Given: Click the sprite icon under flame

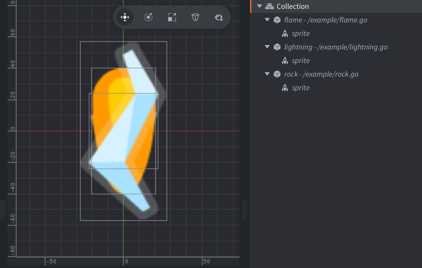Looking at the screenshot, I should (x=285, y=34).
